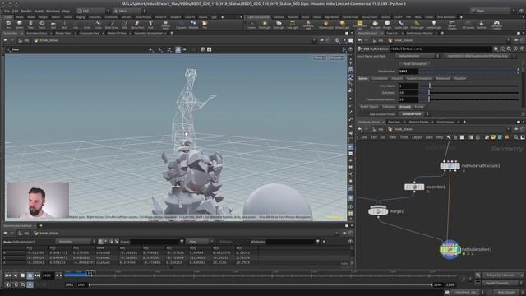Click the play backward button
Screen dimensions: 526x296
15,275
